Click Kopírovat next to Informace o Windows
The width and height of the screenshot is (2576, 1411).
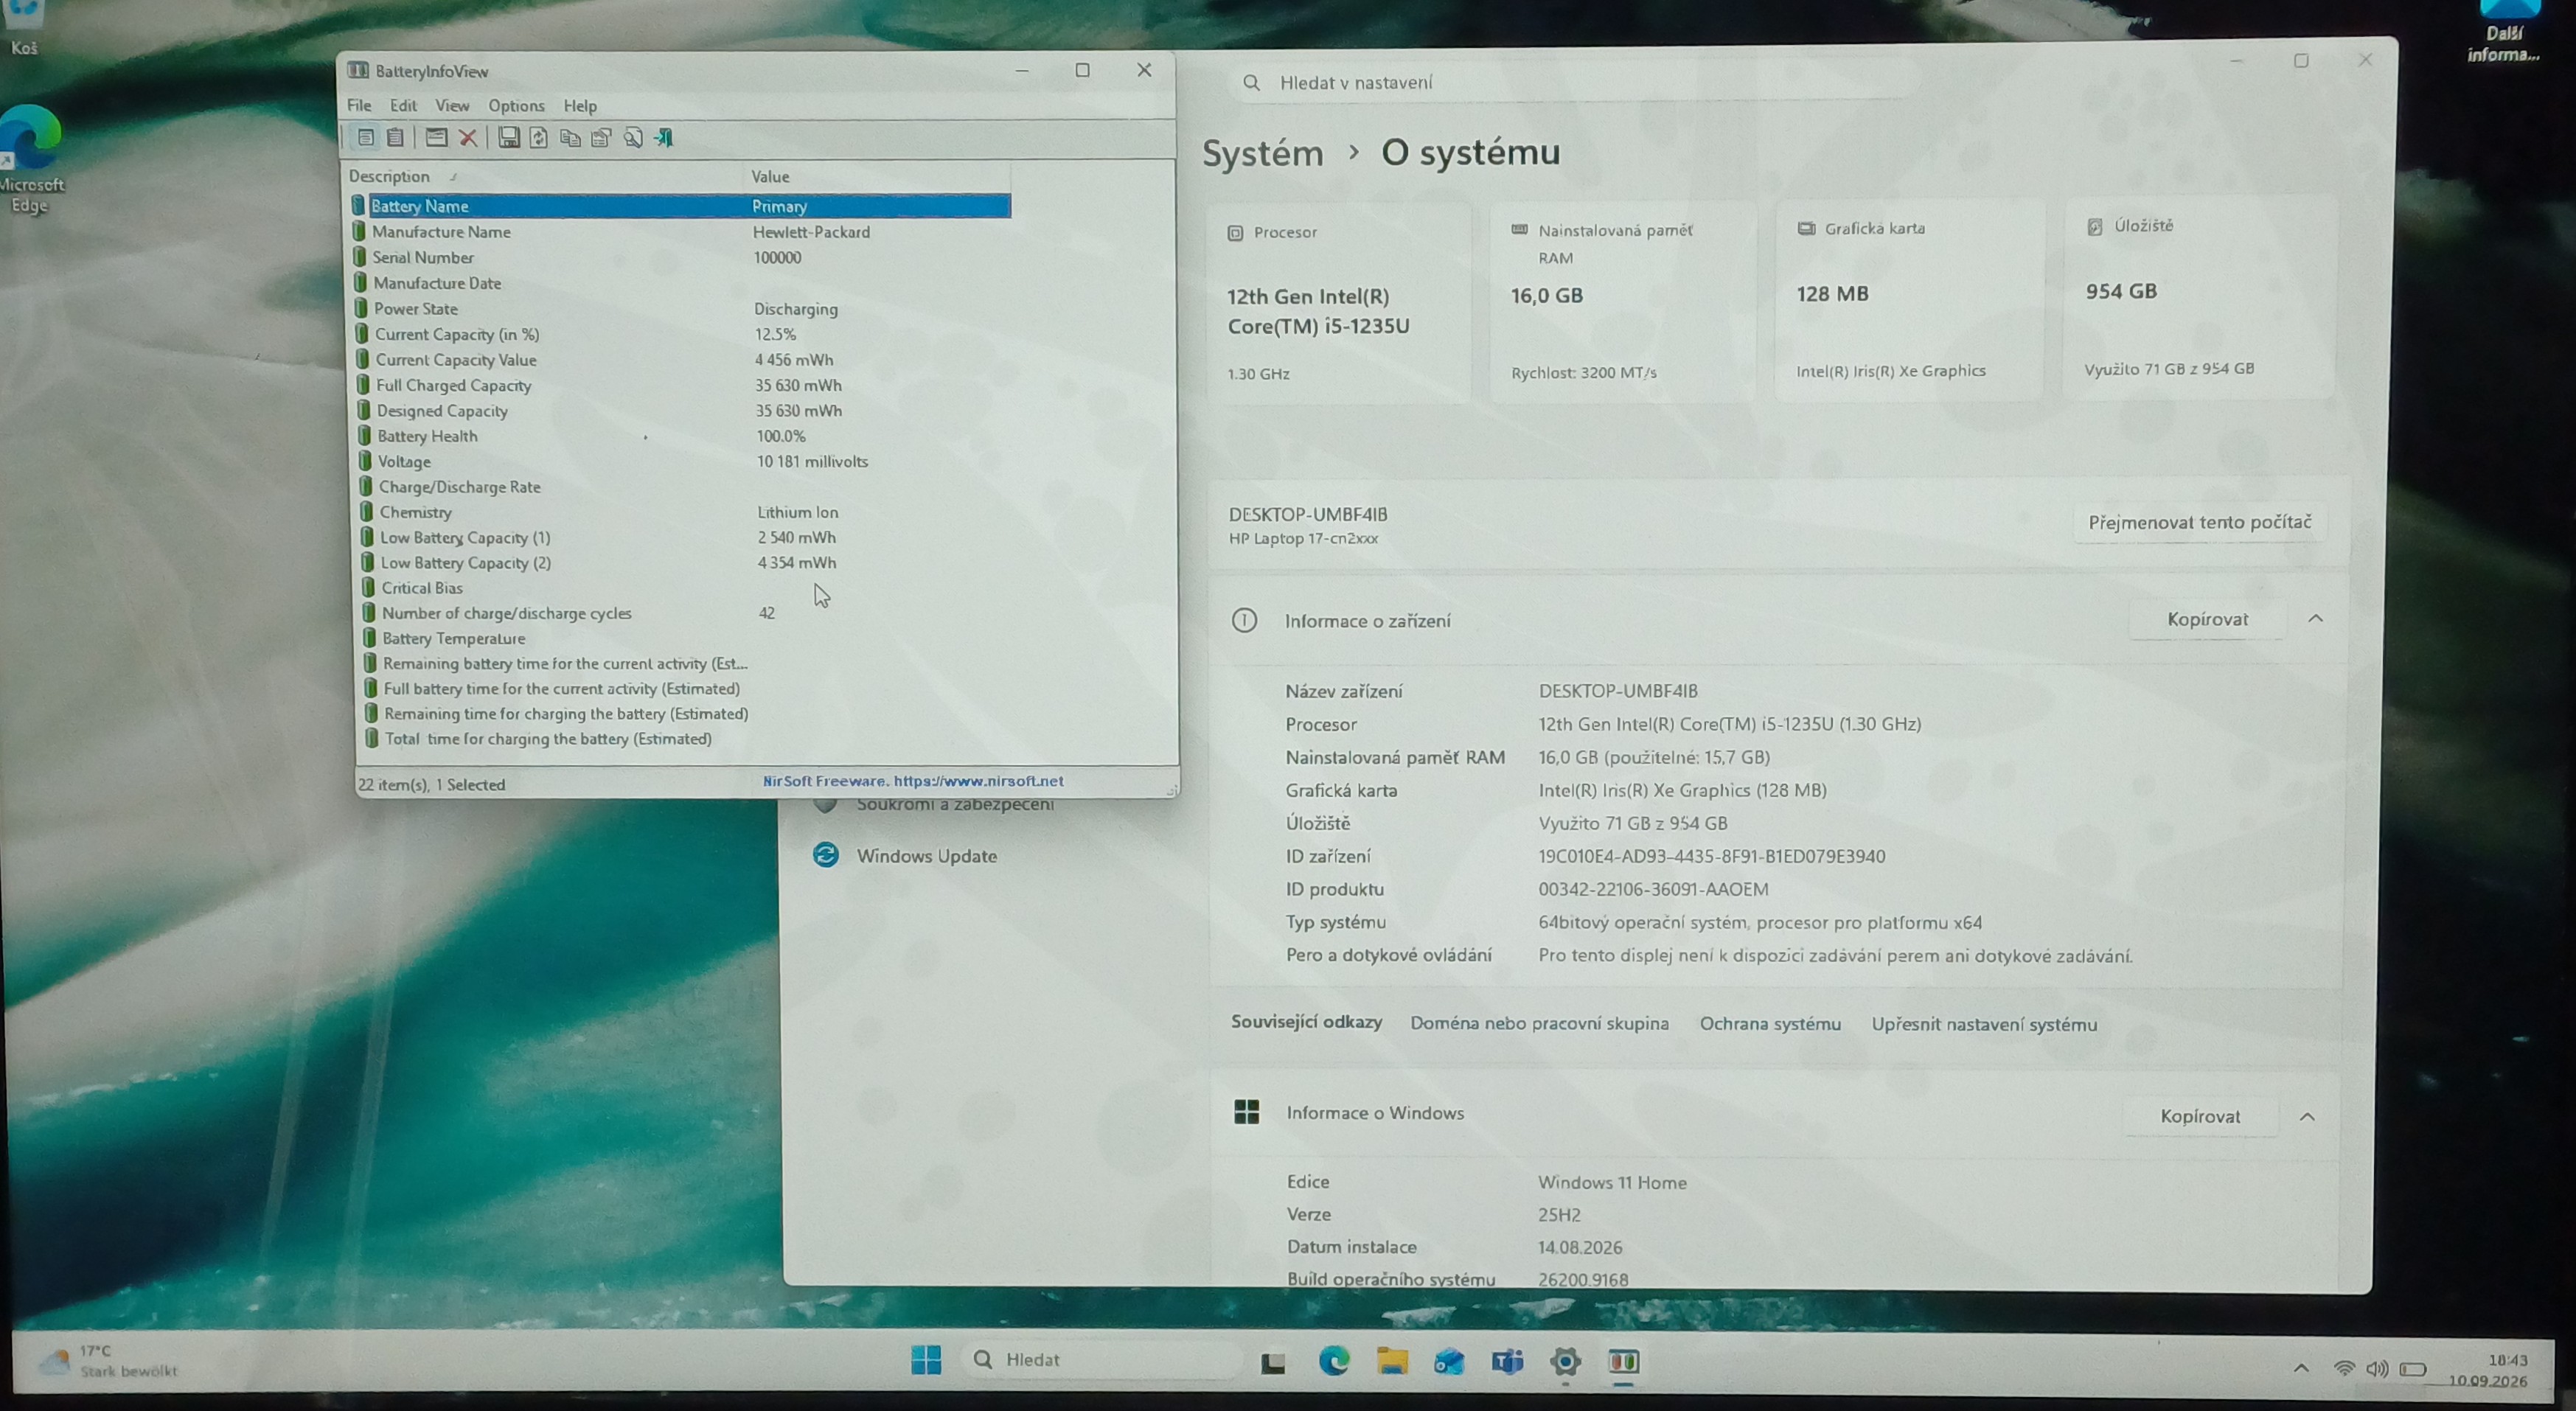point(2200,1116)
